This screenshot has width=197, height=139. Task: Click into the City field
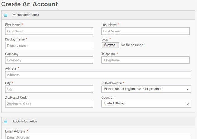coord(49,89)
